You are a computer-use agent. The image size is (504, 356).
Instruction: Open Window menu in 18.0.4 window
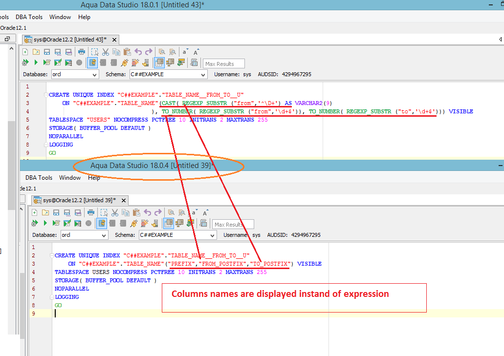coord(70,178)
